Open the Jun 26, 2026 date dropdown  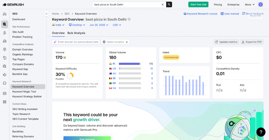coord(99,25)
